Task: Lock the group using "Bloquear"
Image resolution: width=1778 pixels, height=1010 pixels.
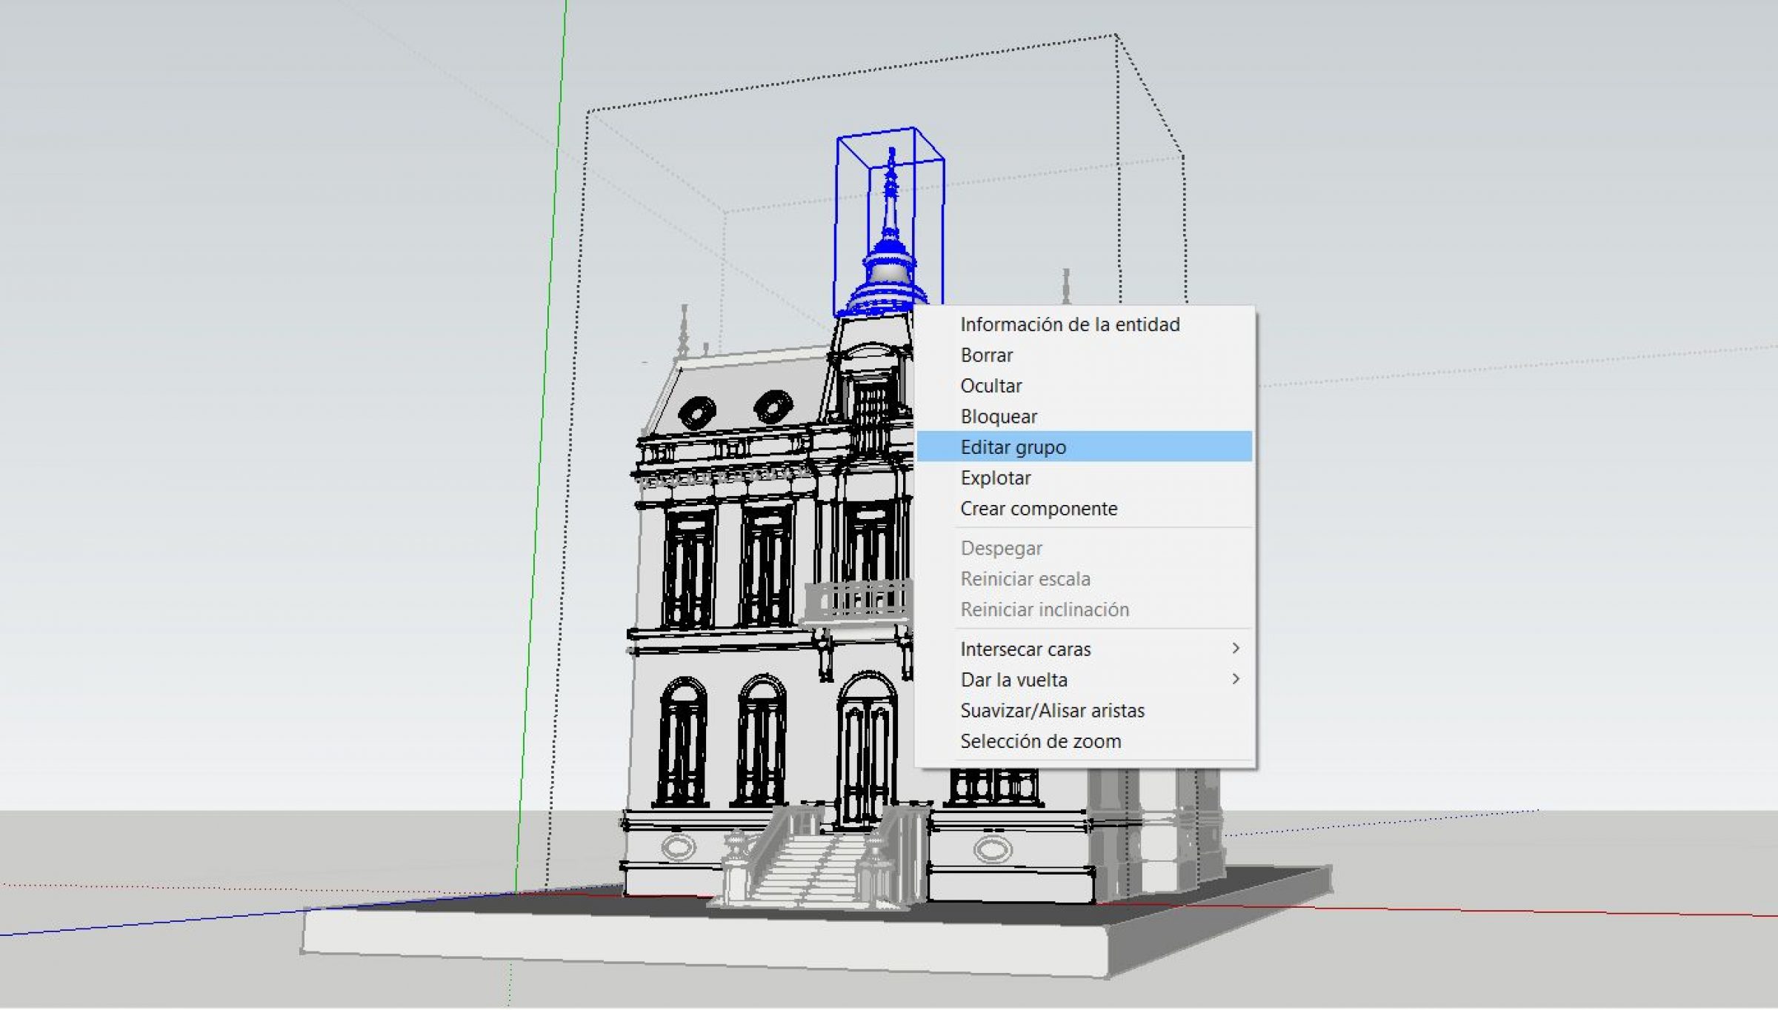Action: tap(999, 416)
